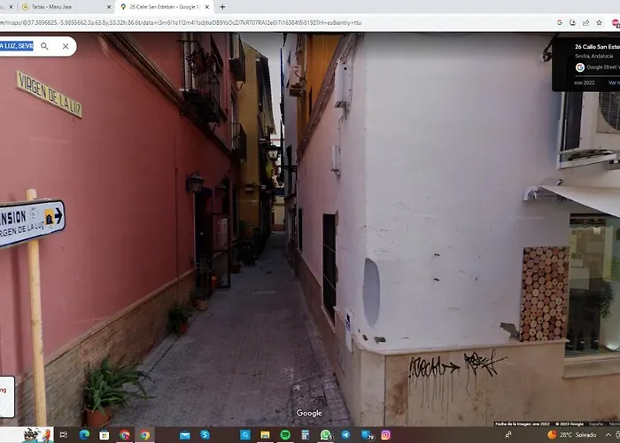The image size is (620, 443).
Task: Click the share page icon
Action: (x=585, y=23)
